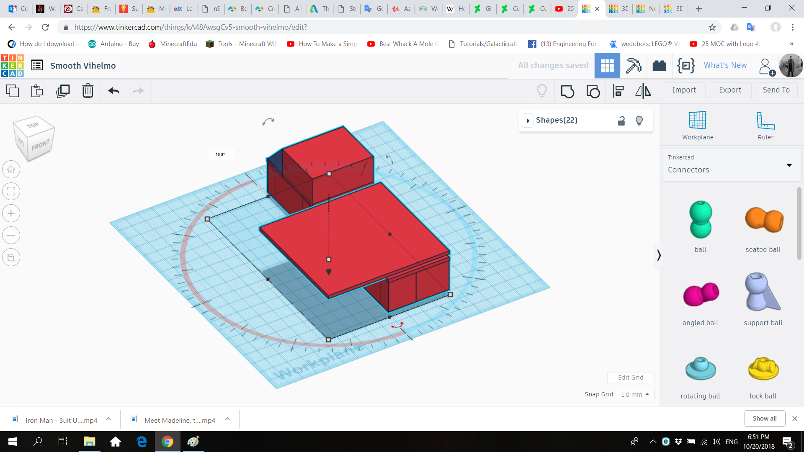Toggle Shapes(22) visibility lightbulb
This screenshot has width=804, height=452.
pos(639,121)
